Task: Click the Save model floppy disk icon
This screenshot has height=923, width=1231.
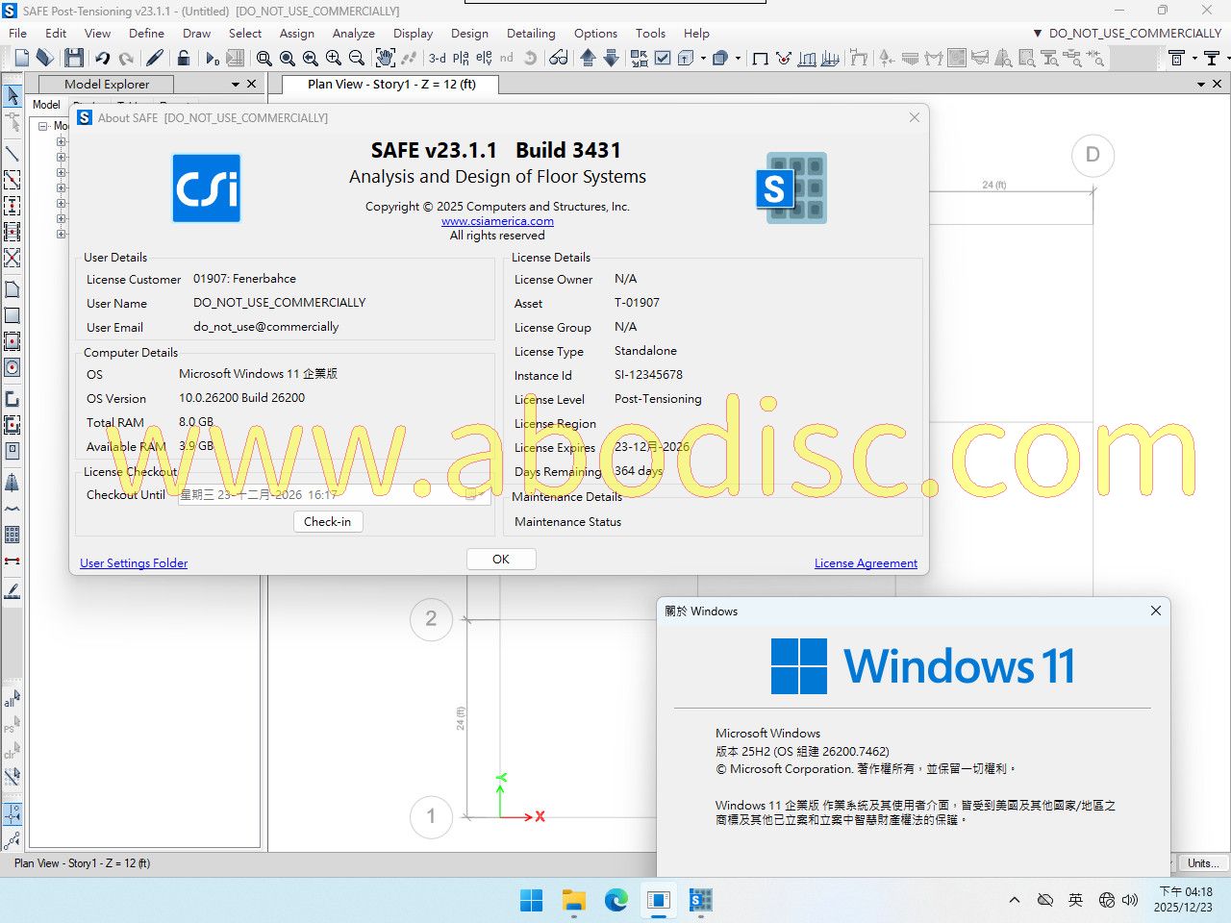Action: click(74, 59)
